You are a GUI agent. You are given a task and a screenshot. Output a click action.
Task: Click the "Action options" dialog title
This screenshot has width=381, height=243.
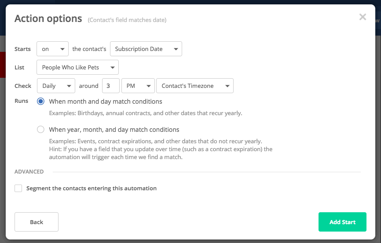[x=48, y=18]
